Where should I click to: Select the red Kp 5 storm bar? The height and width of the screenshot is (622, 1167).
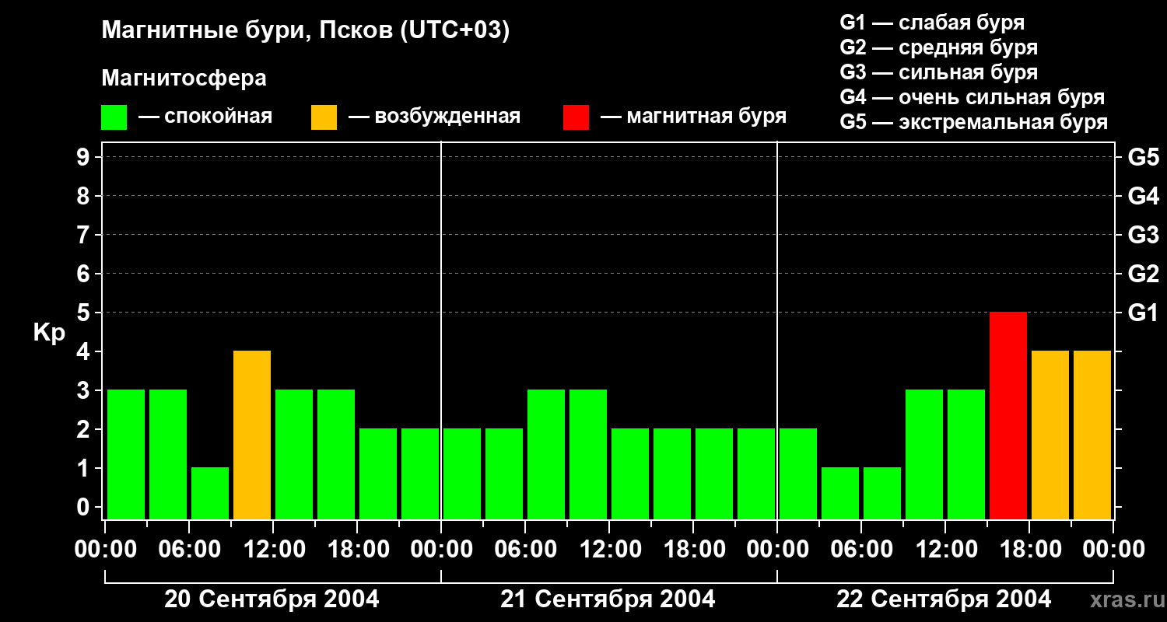(1008, 415)
